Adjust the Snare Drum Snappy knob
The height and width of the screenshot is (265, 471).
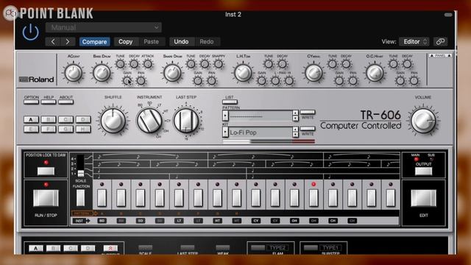coord(219,64)
